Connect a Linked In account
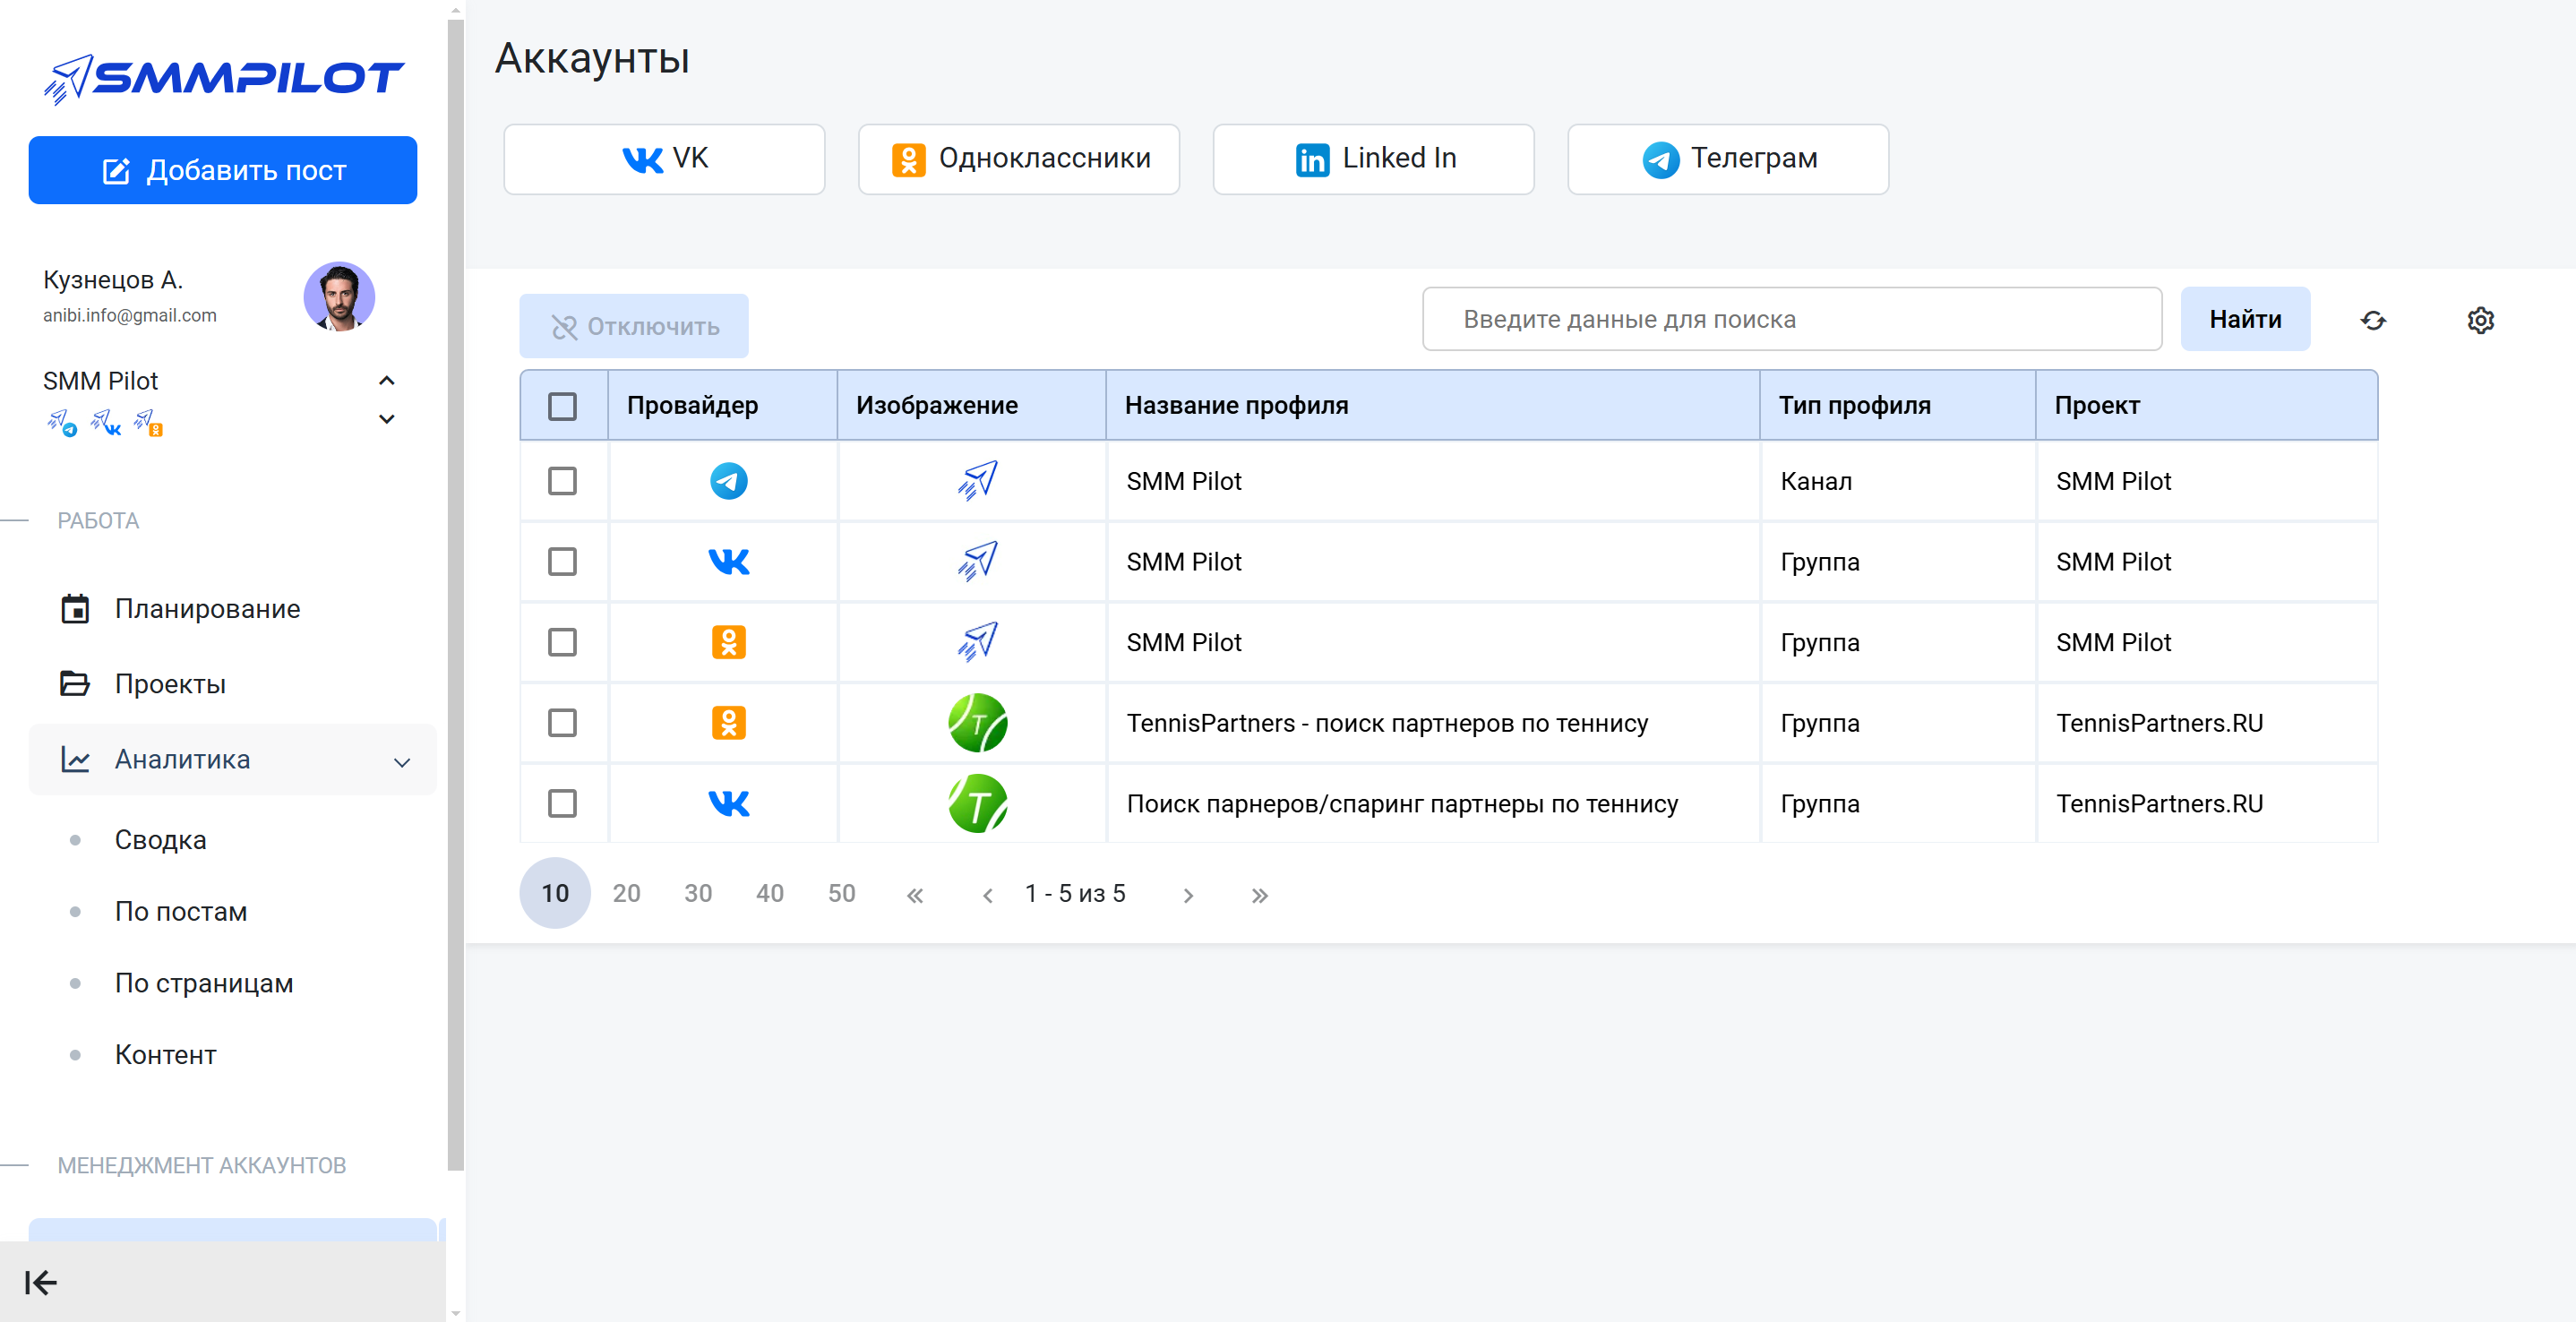Screen dimensions: 2576x1322 (1373, 159)
